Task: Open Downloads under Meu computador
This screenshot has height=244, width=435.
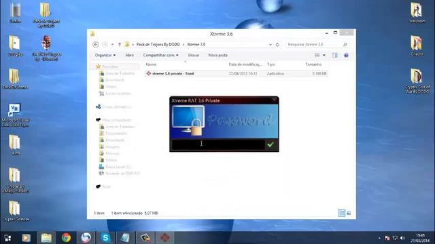Action: tap(115, 140)
